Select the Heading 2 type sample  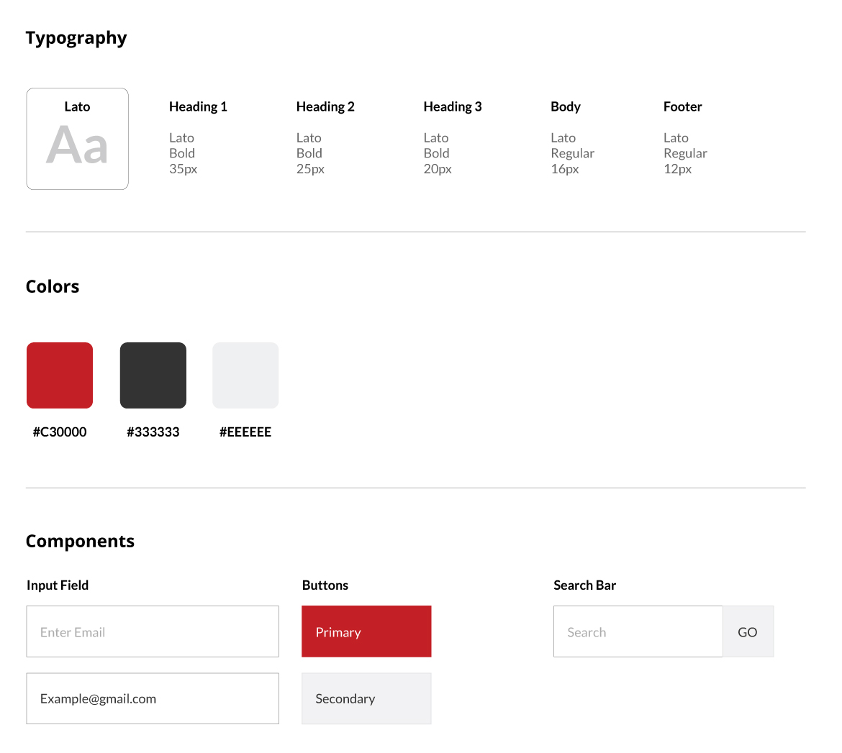[325, 137]
